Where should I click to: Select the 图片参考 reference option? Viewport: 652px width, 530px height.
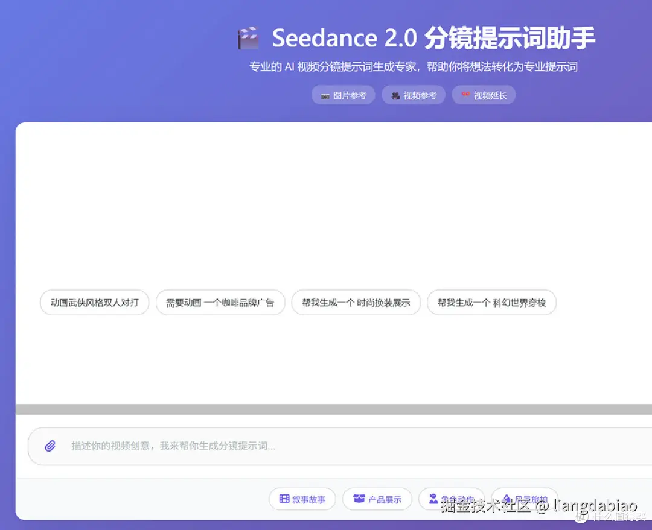[x=343, y=95]
